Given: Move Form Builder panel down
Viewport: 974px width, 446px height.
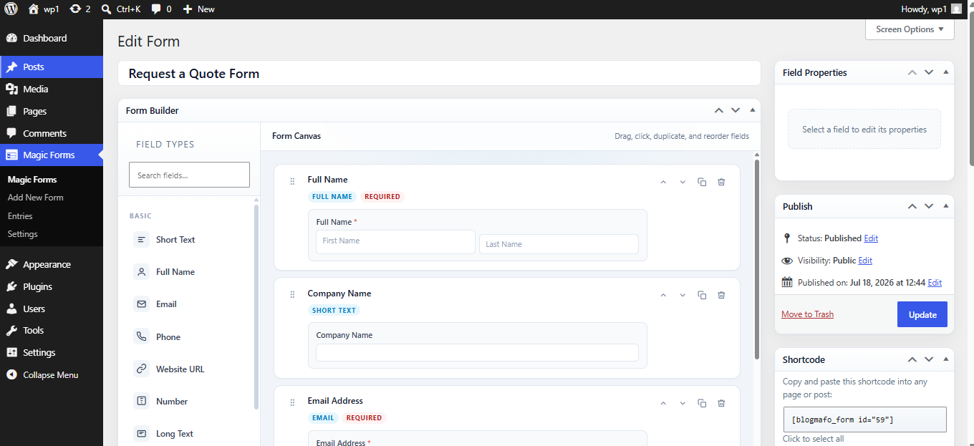Looking at the screenshot, I should click(736, 110).
